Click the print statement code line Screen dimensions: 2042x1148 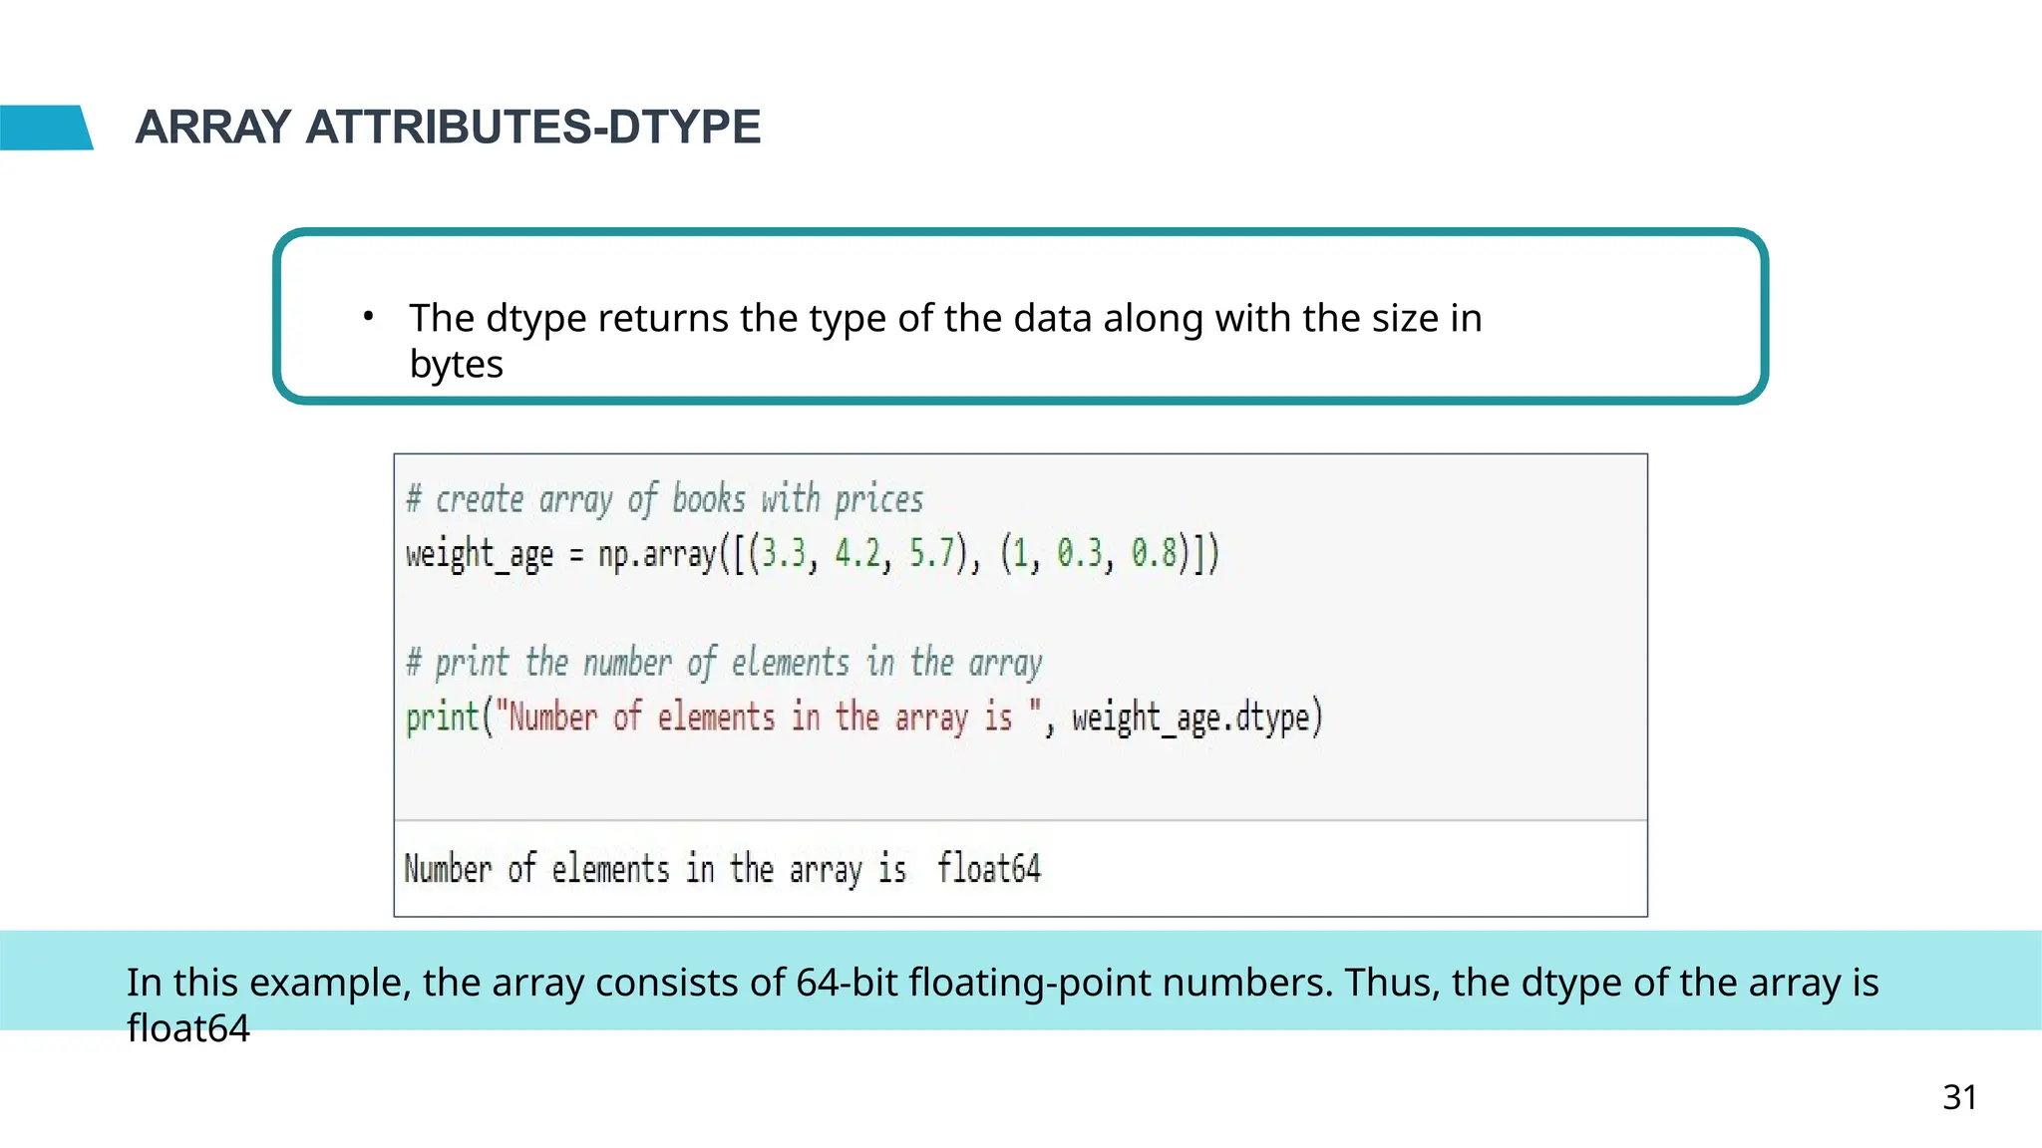863,717
